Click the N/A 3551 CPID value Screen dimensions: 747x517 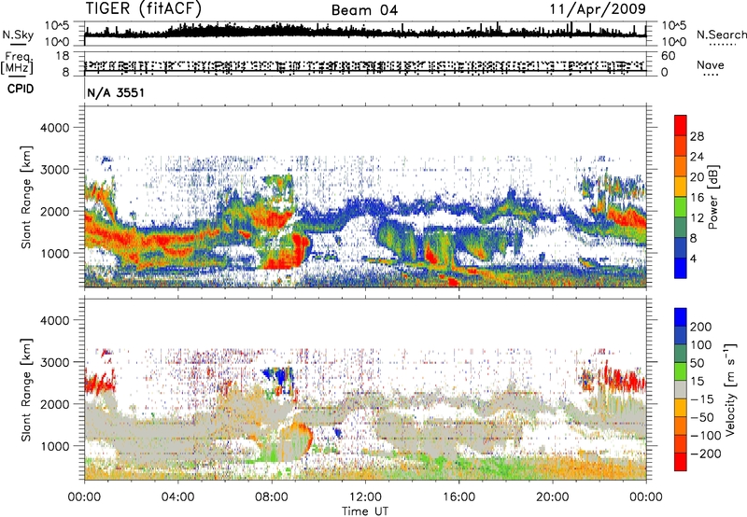pos(116,92)
